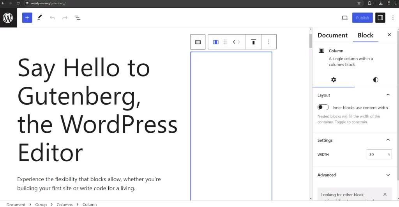The height and width of the screenshot is (207, 399).
Task: Click the Column icon in sidebar header
Action: pos(321,51)
